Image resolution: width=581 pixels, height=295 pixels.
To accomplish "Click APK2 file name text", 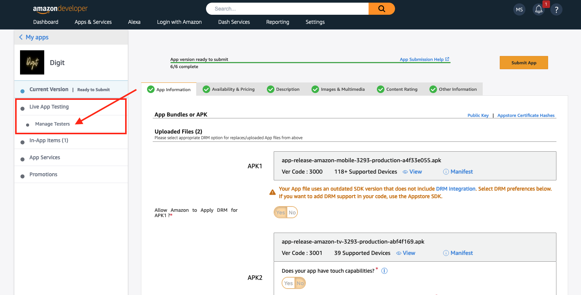I will point(353,242).
